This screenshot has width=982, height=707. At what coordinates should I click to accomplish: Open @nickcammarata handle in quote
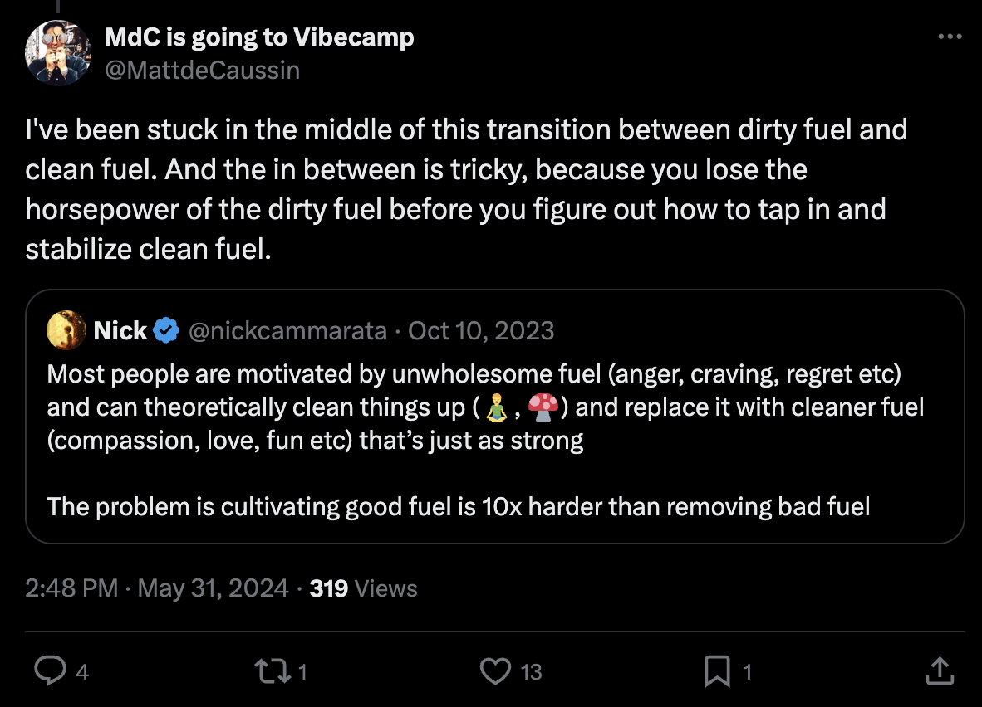coord(288,331)
